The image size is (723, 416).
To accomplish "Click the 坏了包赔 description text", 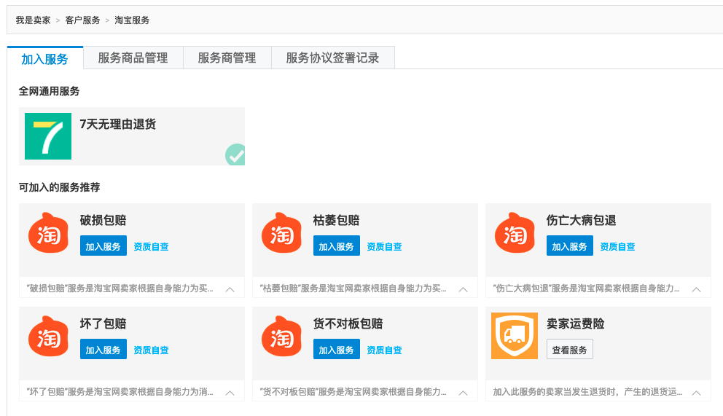I will pos(120,393).
